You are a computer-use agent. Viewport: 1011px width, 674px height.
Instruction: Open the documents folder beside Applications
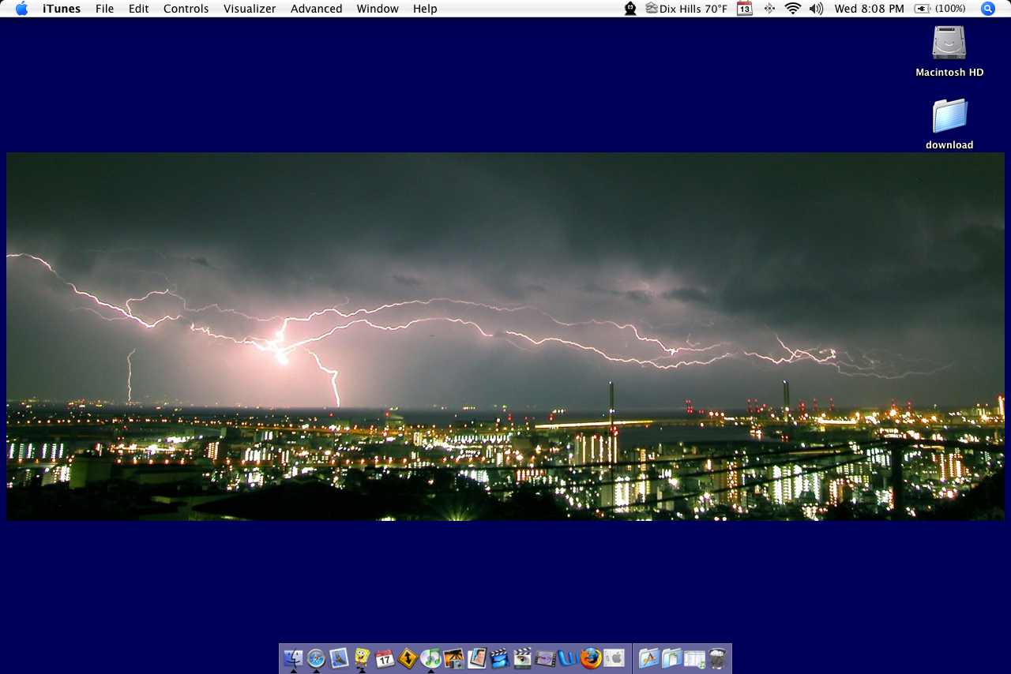(671, 657)
